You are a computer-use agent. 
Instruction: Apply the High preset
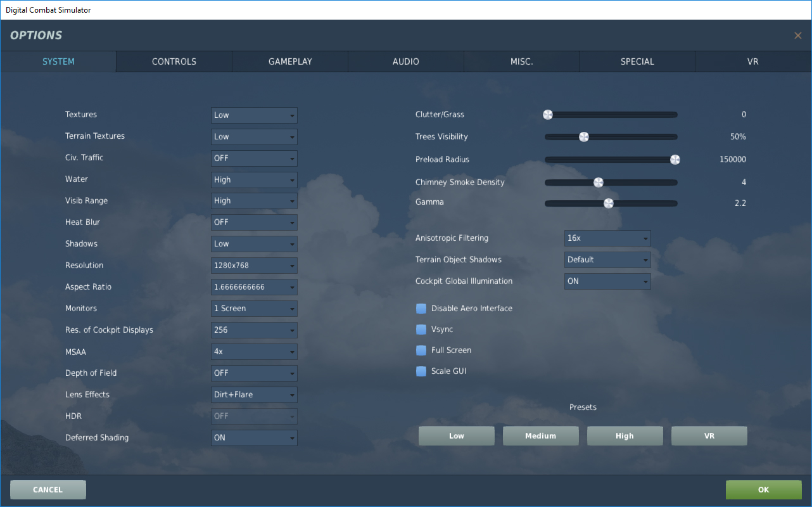coord(625,436)
